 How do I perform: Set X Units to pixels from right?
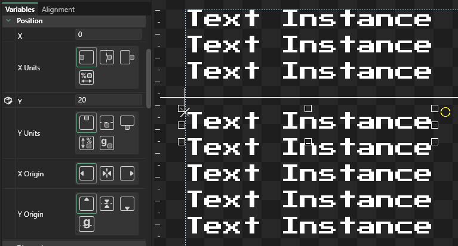[127, 58]
